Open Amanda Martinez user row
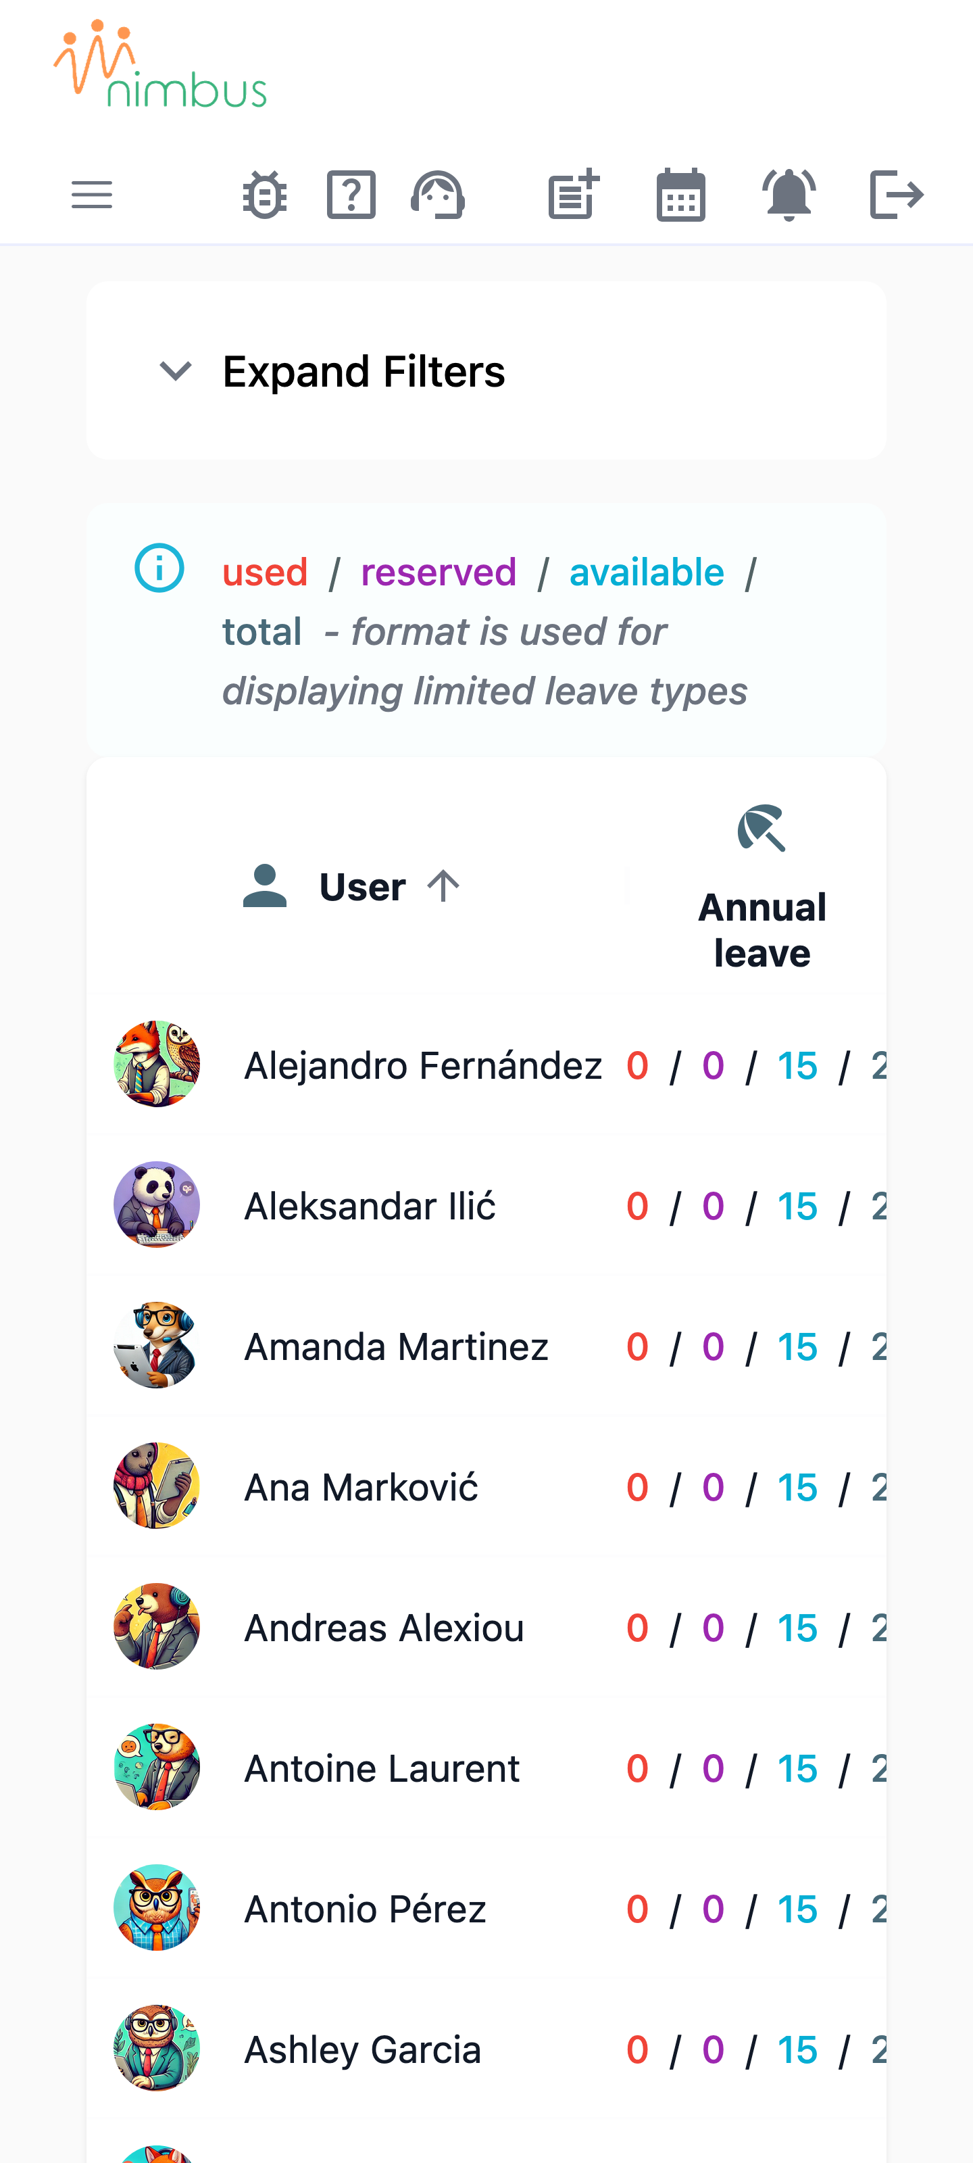Screen dimensions: 973x2163 [486, 1346]
